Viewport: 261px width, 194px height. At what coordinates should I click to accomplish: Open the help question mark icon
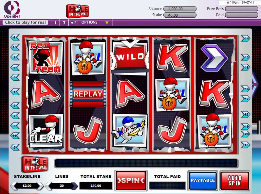point(64,23)
